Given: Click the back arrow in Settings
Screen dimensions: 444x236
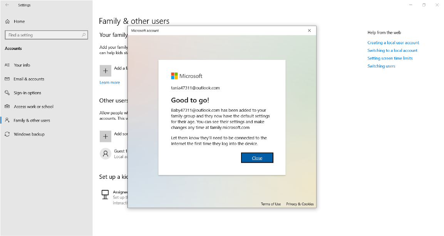Looking at the screenshot, I should 7,5.
